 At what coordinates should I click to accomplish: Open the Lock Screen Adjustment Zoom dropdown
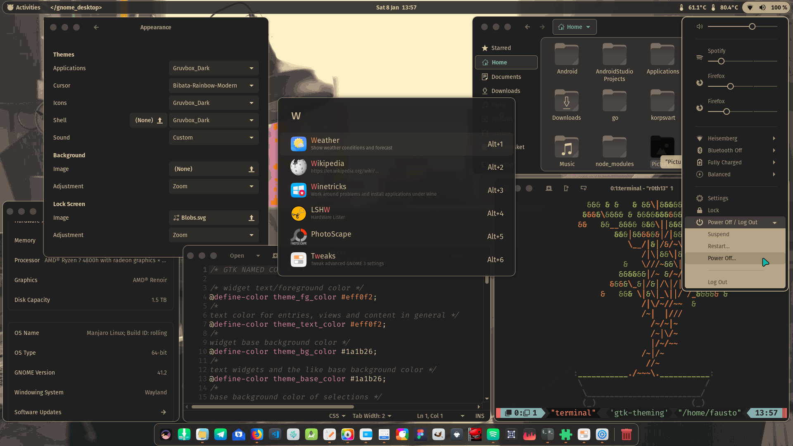(x=214, y=235)
